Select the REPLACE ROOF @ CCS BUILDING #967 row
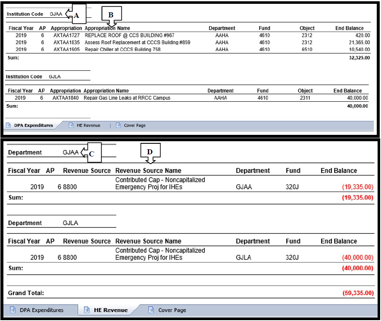 [129, 35]
